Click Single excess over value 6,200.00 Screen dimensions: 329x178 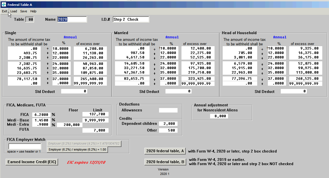[x=90, y=49]
